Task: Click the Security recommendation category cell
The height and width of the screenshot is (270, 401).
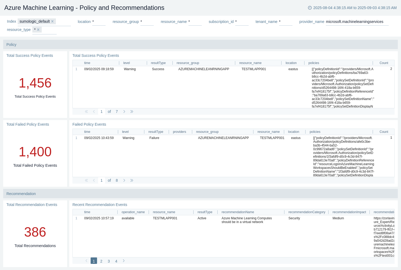Action: click(x=294, y=218)
